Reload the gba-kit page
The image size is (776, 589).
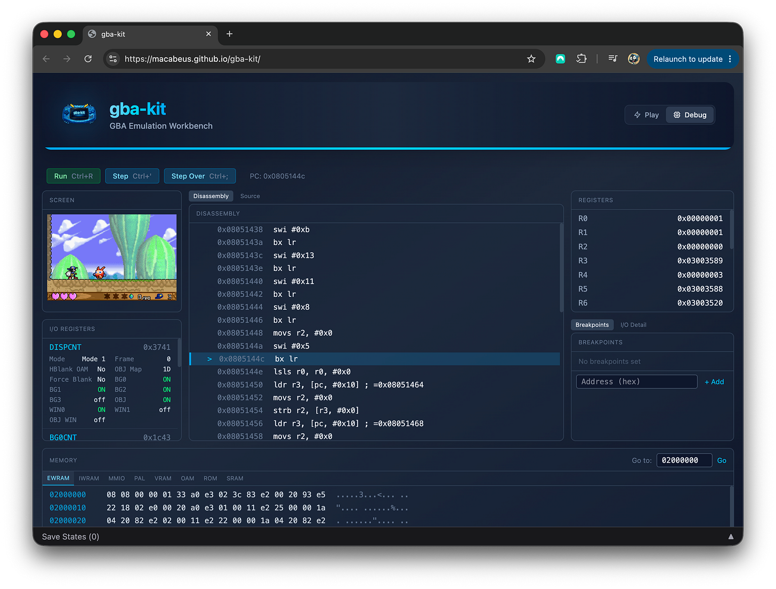pos(88,59)
